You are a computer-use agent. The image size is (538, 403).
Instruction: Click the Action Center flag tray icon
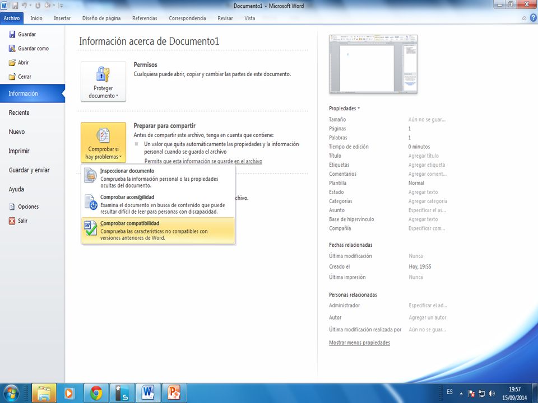pyautogui.click(x=472, y=393)
